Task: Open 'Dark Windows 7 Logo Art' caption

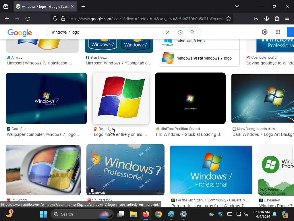Action: (x=263, y=135)
